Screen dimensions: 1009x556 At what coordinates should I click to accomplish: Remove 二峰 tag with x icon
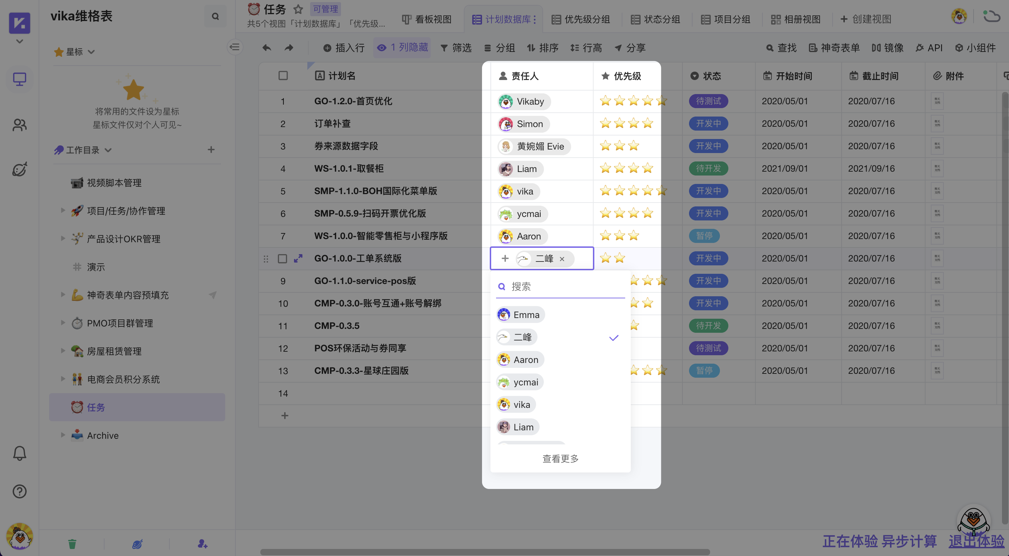click(562, 259)
